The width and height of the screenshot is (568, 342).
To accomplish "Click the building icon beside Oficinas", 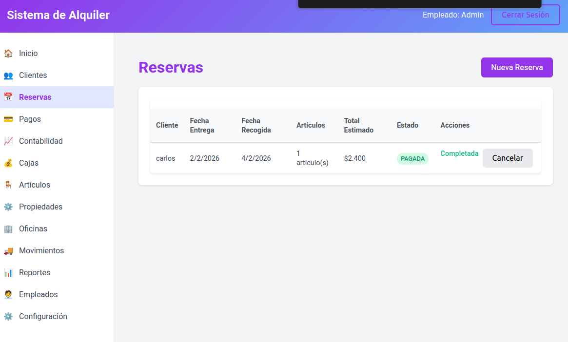I will click(8, 228).
